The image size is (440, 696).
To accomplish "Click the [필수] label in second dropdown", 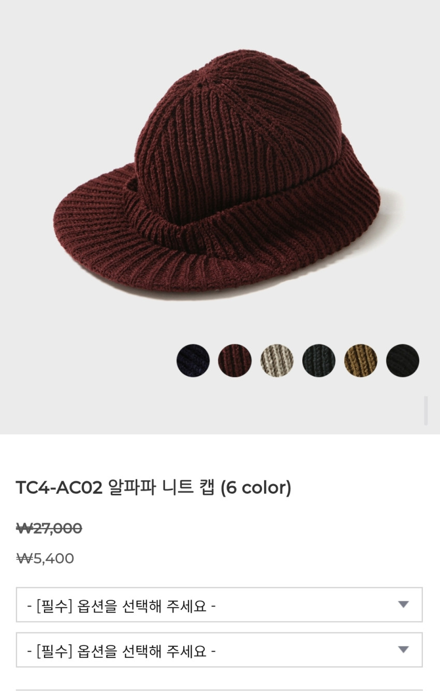I will pos(54,650).
